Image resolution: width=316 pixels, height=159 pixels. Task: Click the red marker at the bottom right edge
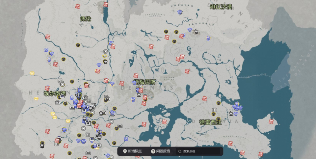point(261,154)
